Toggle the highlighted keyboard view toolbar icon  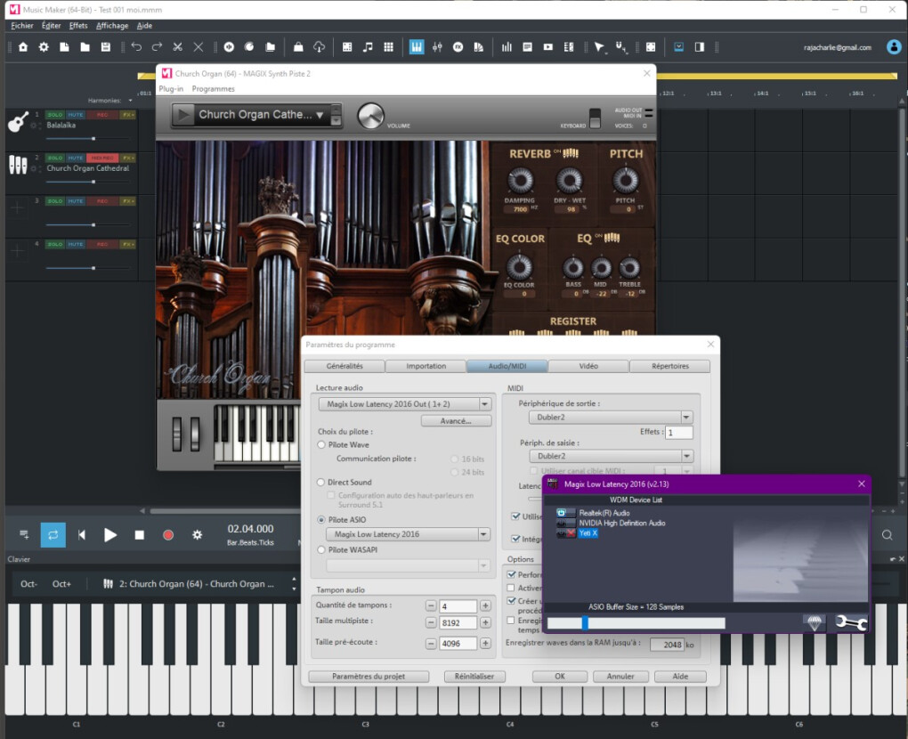click(x=417, y=47)
